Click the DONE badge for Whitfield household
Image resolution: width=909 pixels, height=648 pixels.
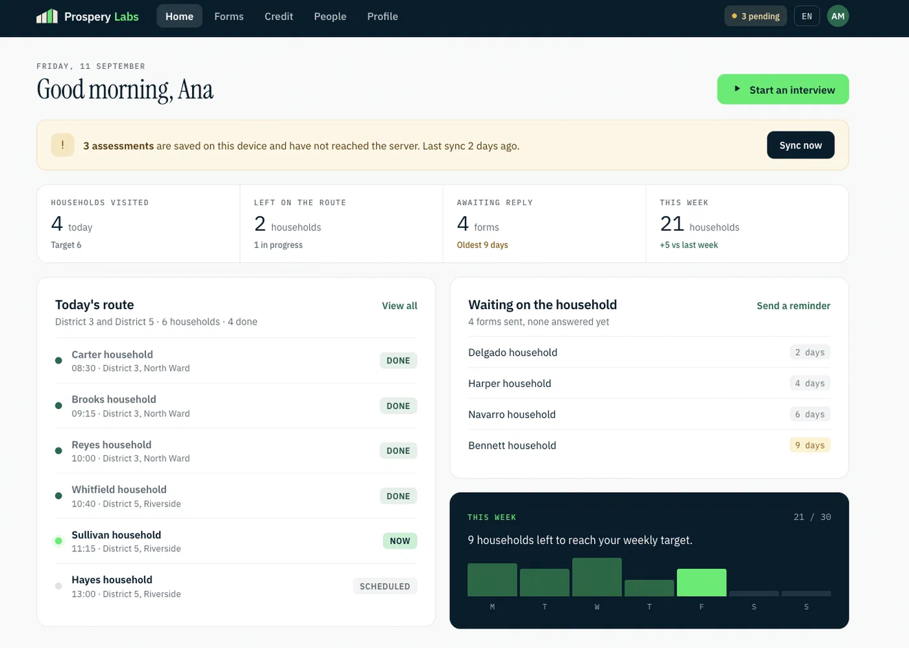coord(398,496)
